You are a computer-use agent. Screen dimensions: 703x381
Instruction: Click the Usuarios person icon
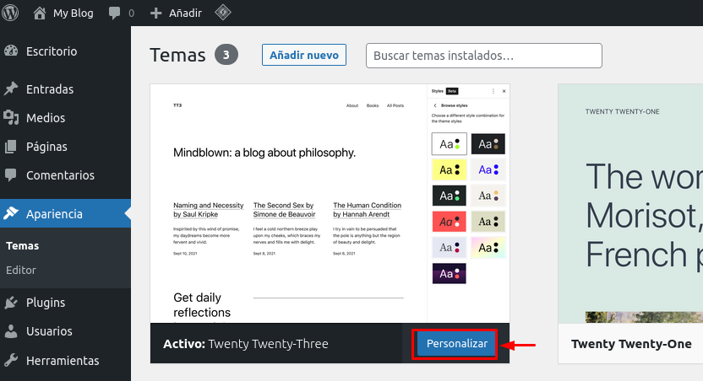[x=11, y=331]
